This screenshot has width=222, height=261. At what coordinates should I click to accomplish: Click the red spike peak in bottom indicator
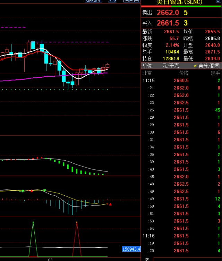tap(77, 222)
